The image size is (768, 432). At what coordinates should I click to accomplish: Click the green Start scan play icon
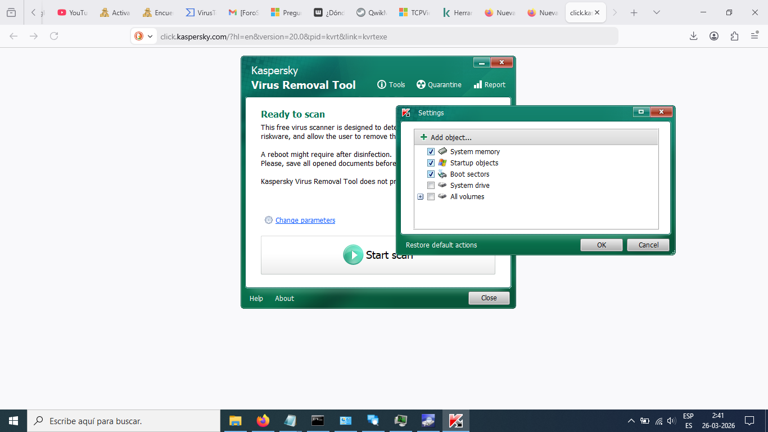click(353, 255)
